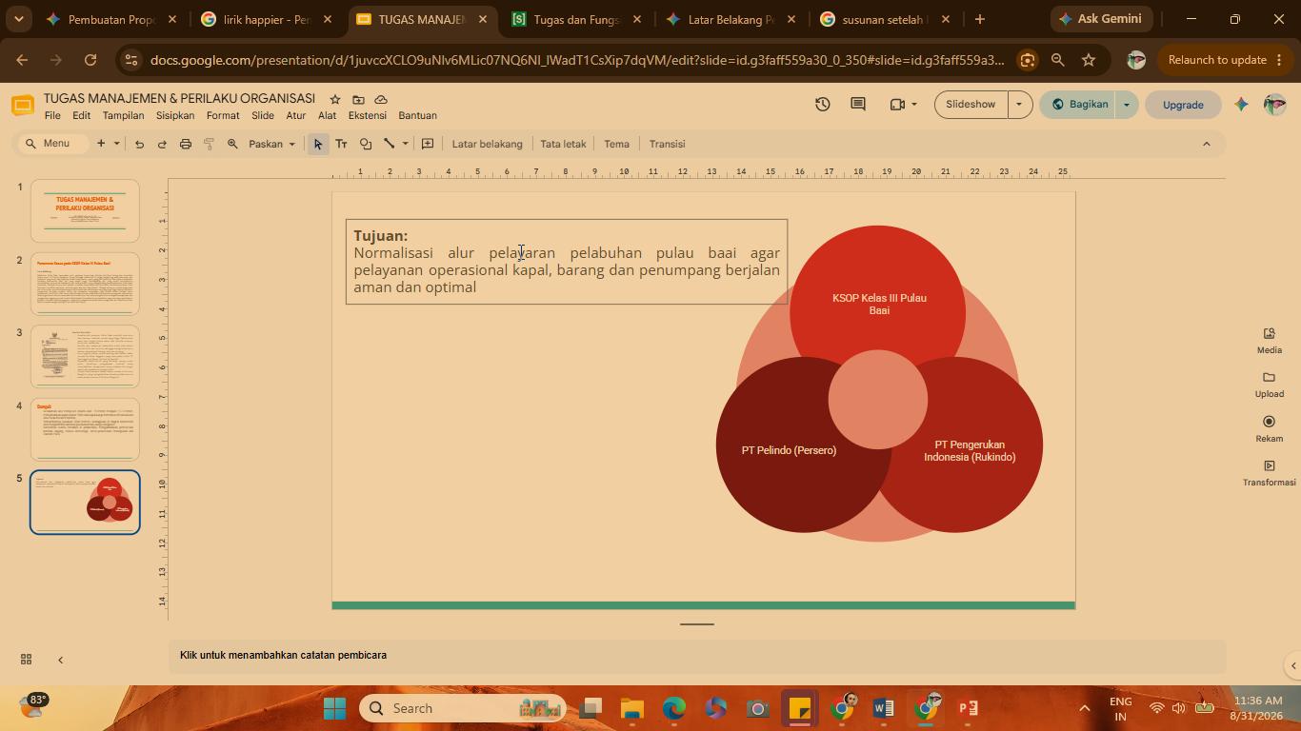This screenshot has height=731, width=1301.
Task: Select the text box tool
Action: pos(341,144)
